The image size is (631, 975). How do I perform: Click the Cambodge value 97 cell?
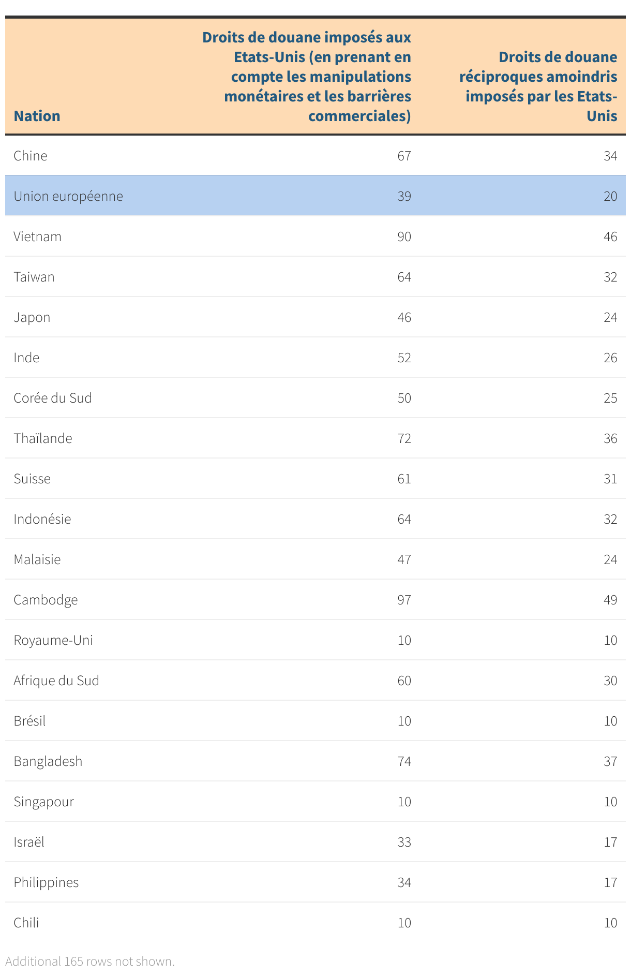[x=404, y=600]
